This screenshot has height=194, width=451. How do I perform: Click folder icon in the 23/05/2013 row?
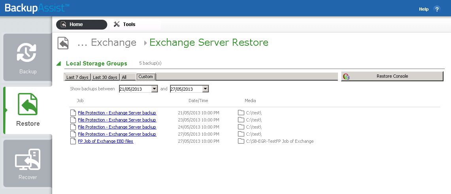click(241, 119)
